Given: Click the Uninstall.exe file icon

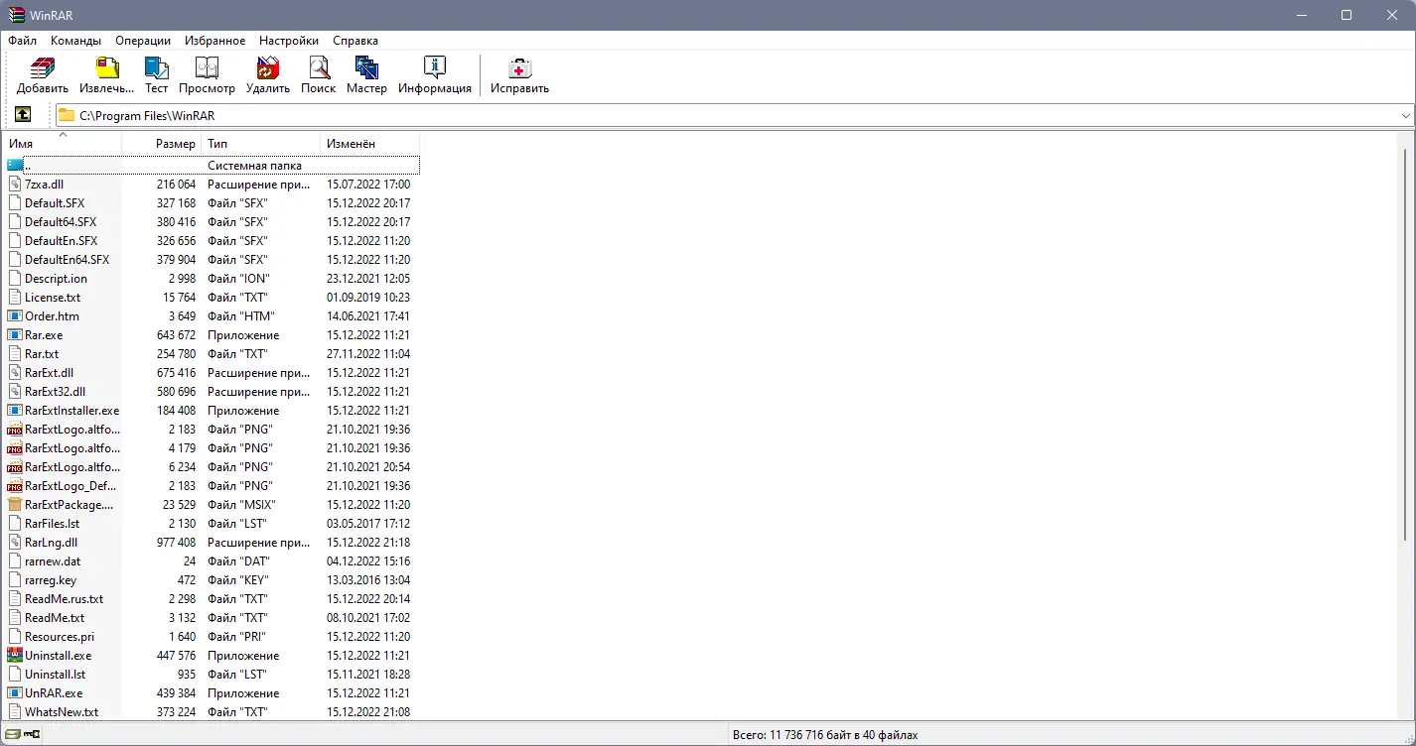Looking at the screenshot, I should coord(15,656).
